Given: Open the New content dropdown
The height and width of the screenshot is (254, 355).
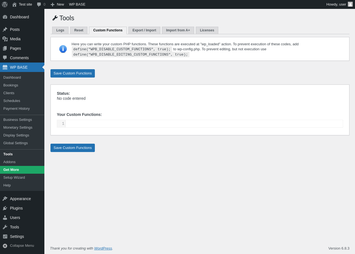Looking at the screenshot, I should pos(57,4).
